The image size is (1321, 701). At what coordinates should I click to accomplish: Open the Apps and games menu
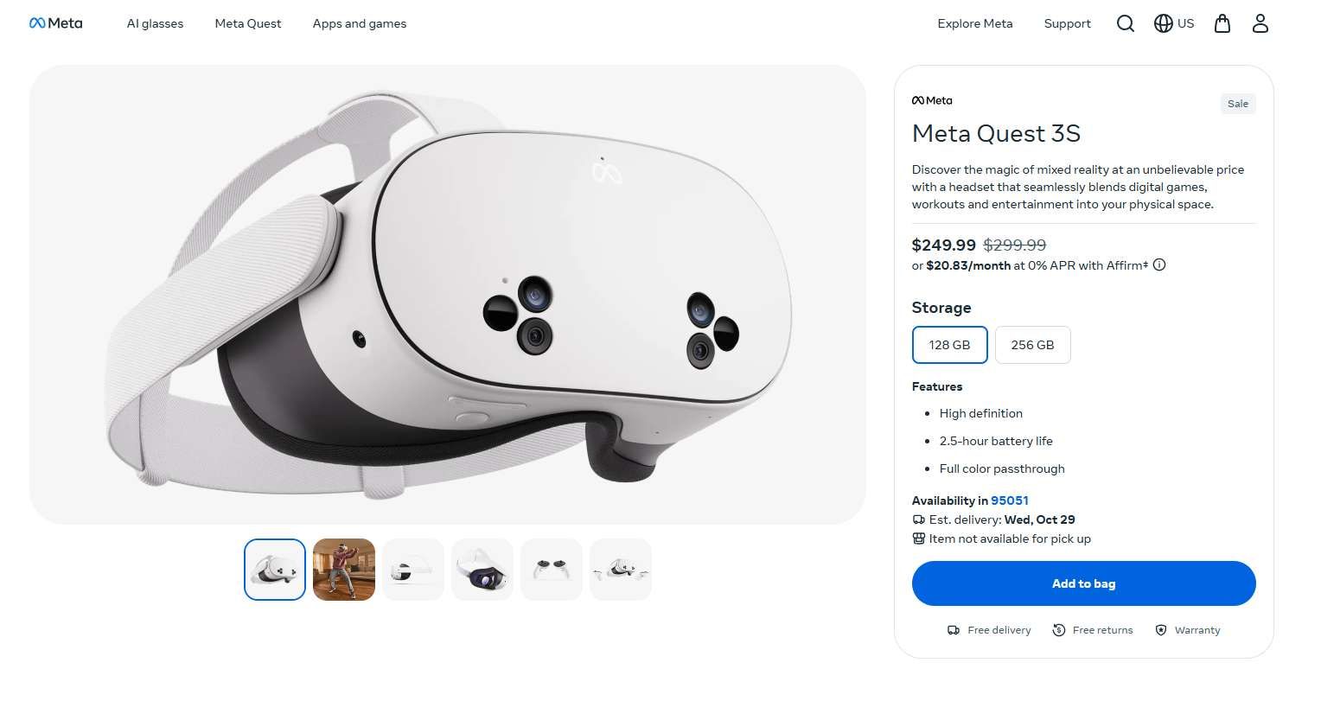pyautogui.click(x=360, y=23)
